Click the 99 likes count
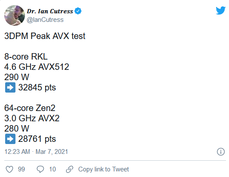The width and height of the screenshot is (229, 177). pos(21,169)
